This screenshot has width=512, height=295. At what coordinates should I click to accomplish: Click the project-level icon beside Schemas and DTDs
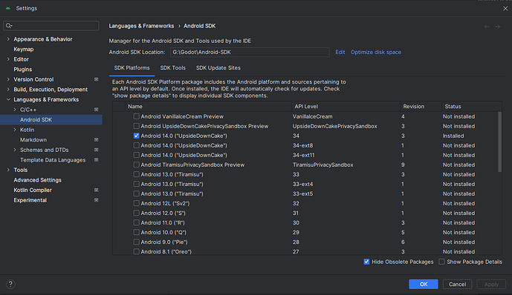pos(97,150)
